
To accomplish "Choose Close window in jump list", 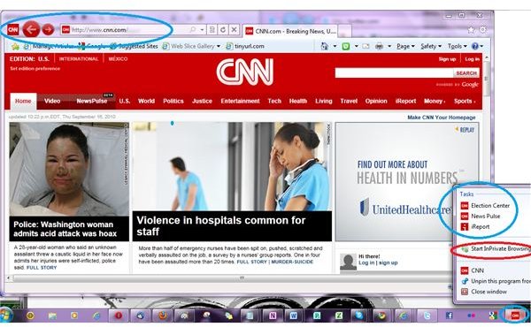I will pyautogui.click(x=484, y=292).
